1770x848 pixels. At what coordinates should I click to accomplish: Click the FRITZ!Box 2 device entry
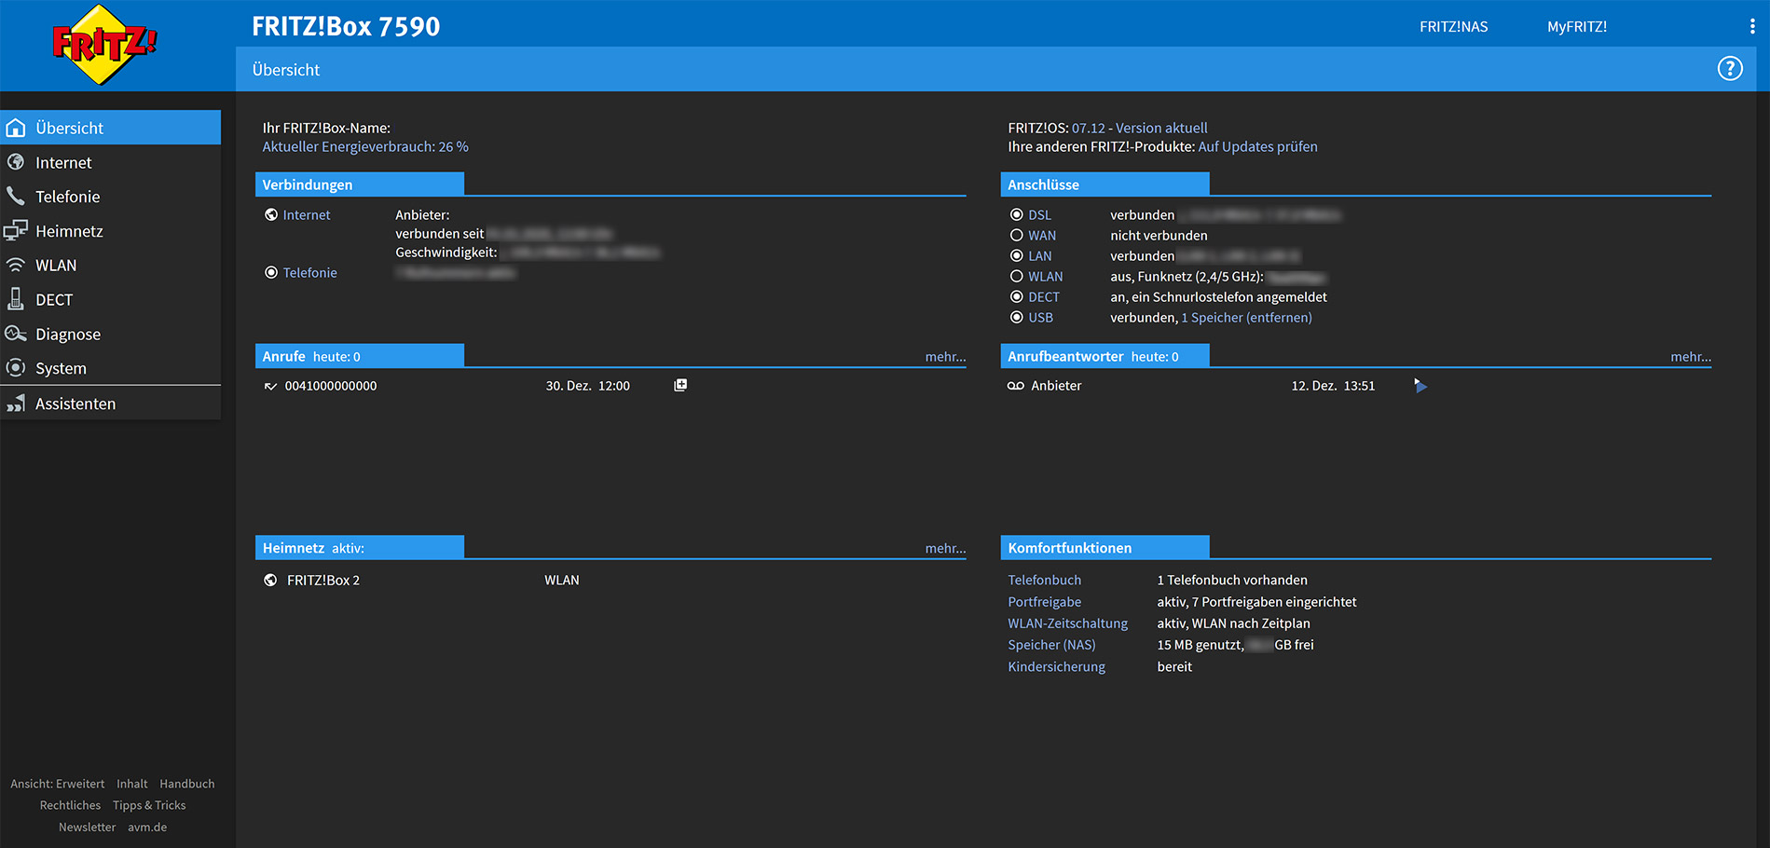click(322, 581)
